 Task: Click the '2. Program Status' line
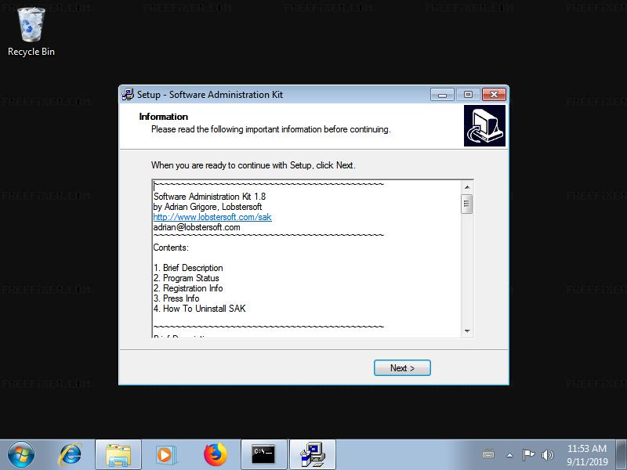[187, 278]
